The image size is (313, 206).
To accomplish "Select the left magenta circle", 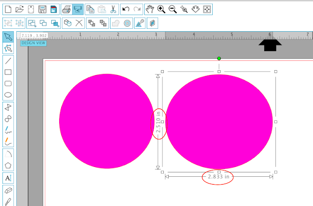I will 107,121.
